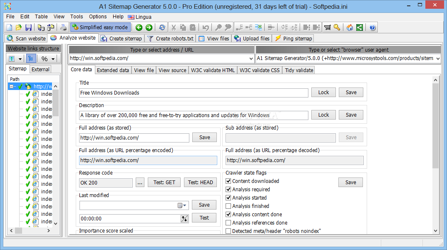Click the first magnifier find icon
Image resolution: width=447 pixels, height=250 pixels.
pos(219,27)
